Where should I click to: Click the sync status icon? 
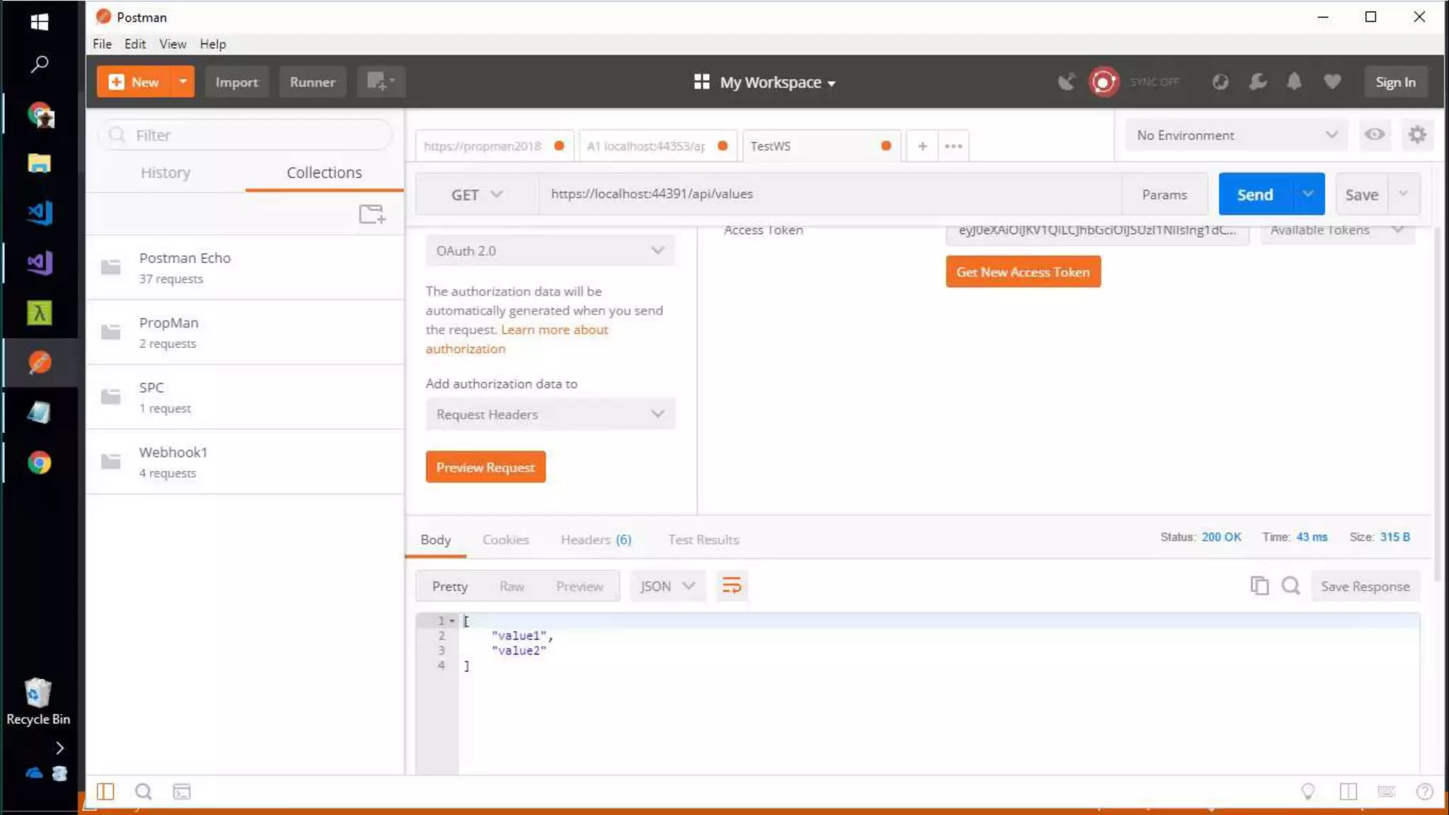pos(1103,82)
